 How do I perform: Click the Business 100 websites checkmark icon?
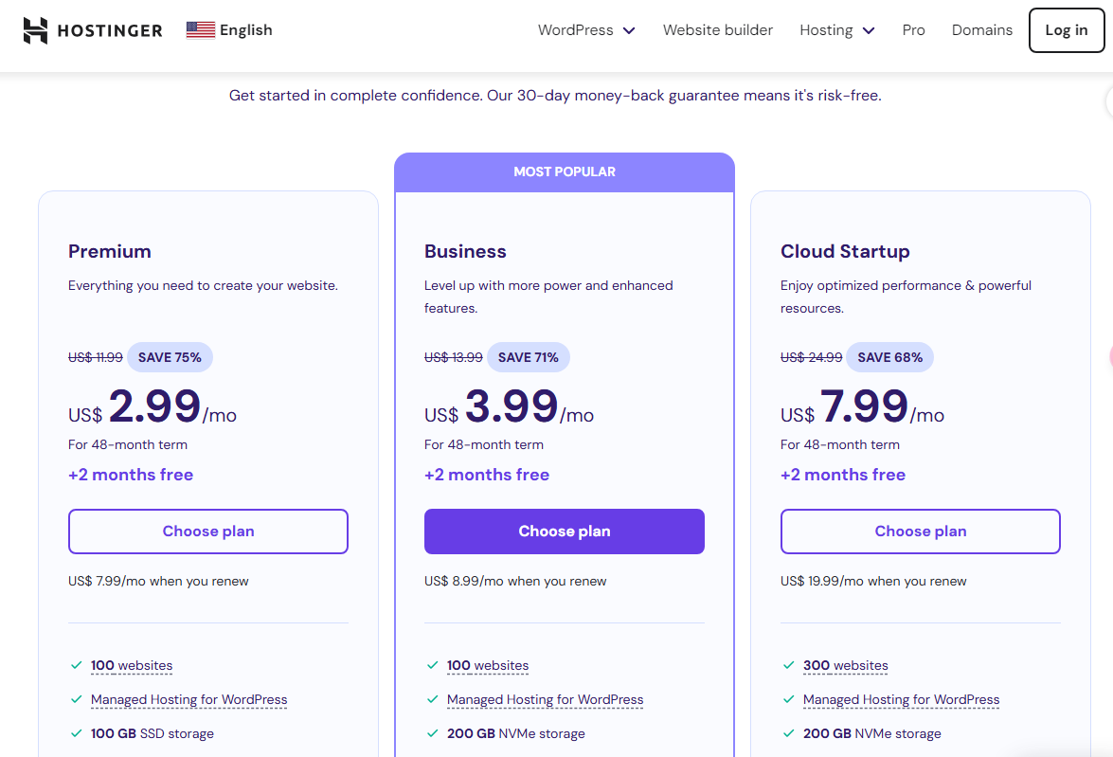pyautogui.click(x=432, y=665)
